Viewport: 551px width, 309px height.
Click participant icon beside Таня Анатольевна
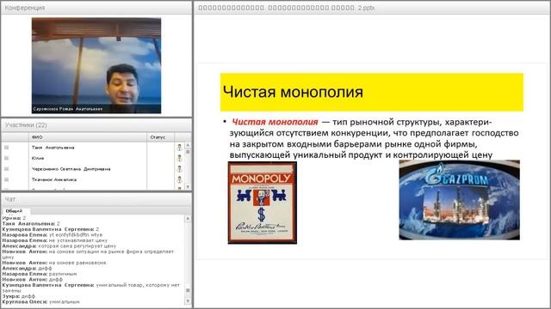[x=179, y=148]
